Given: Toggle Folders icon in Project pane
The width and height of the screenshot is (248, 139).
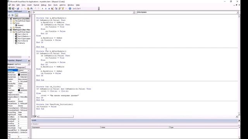Looking at the screenshot, I should coord(16,15).
